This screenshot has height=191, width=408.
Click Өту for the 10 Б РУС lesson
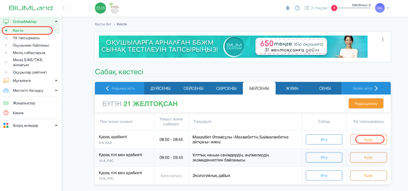click(x=324, y=175)
